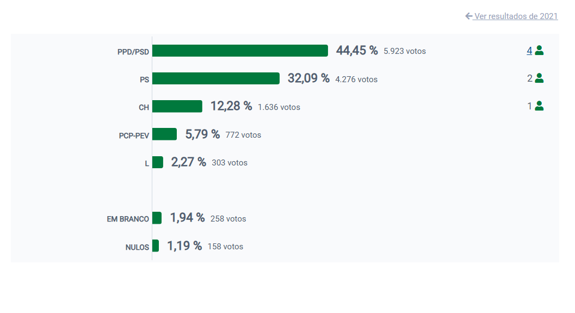575x313 pixels.
Task: Open the PPD/PSD elected seats number 4
Action: pos(529,51)
